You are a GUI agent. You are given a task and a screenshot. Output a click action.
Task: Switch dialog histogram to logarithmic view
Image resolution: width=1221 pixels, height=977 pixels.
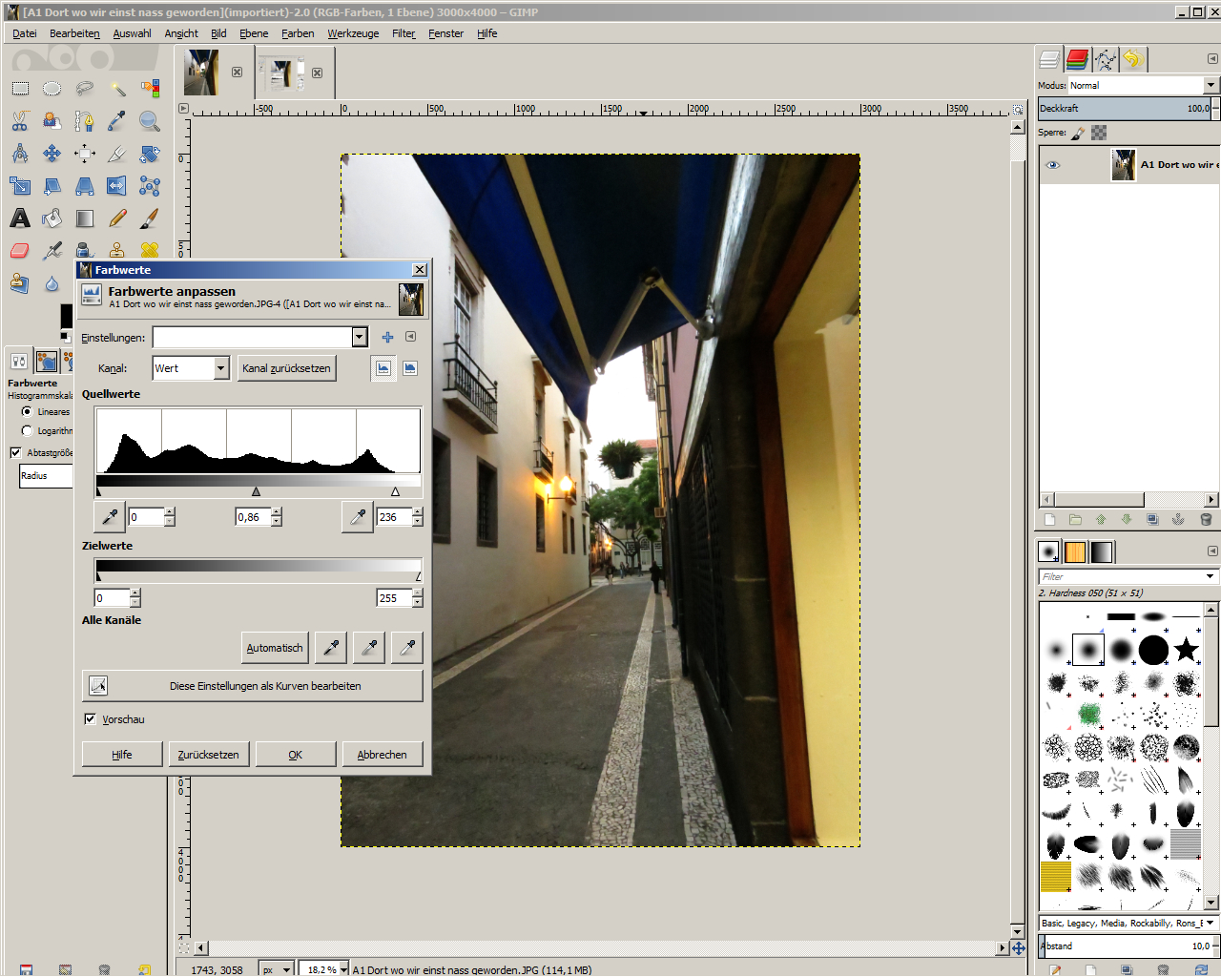pyautogui.click(x=410, y=368)
